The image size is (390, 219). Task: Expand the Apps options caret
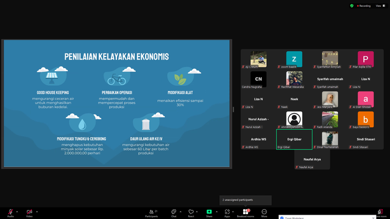tap(233, 212)
